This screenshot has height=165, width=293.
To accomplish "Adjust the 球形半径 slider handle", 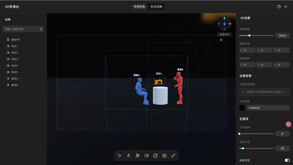I will pyautogui.click(x=243, y=148).
